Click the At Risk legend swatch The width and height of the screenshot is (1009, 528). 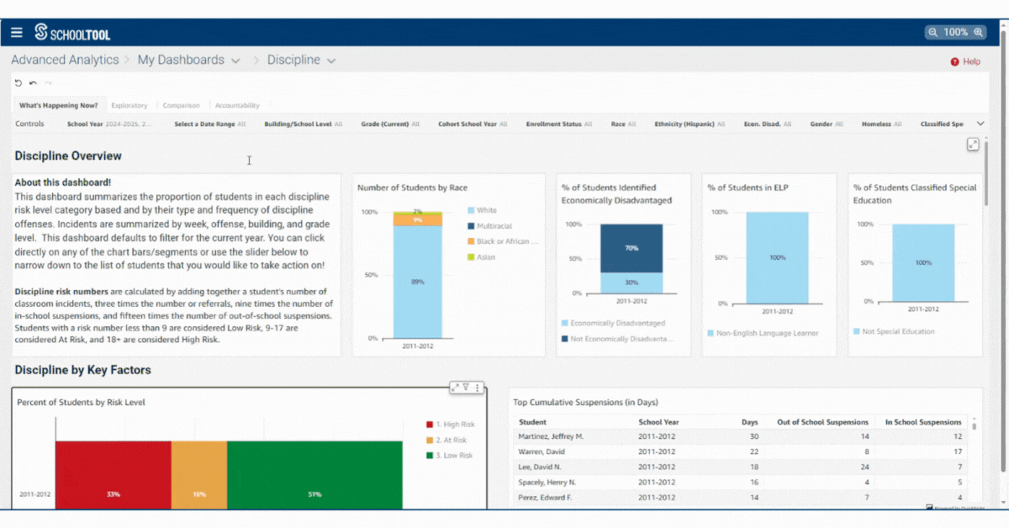[x=430, y=441]
